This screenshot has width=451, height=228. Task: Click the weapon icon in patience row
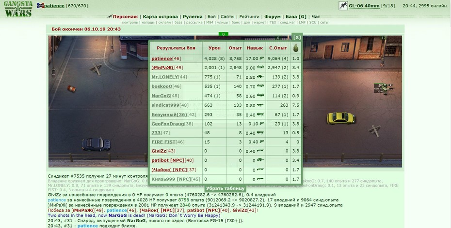262,58
